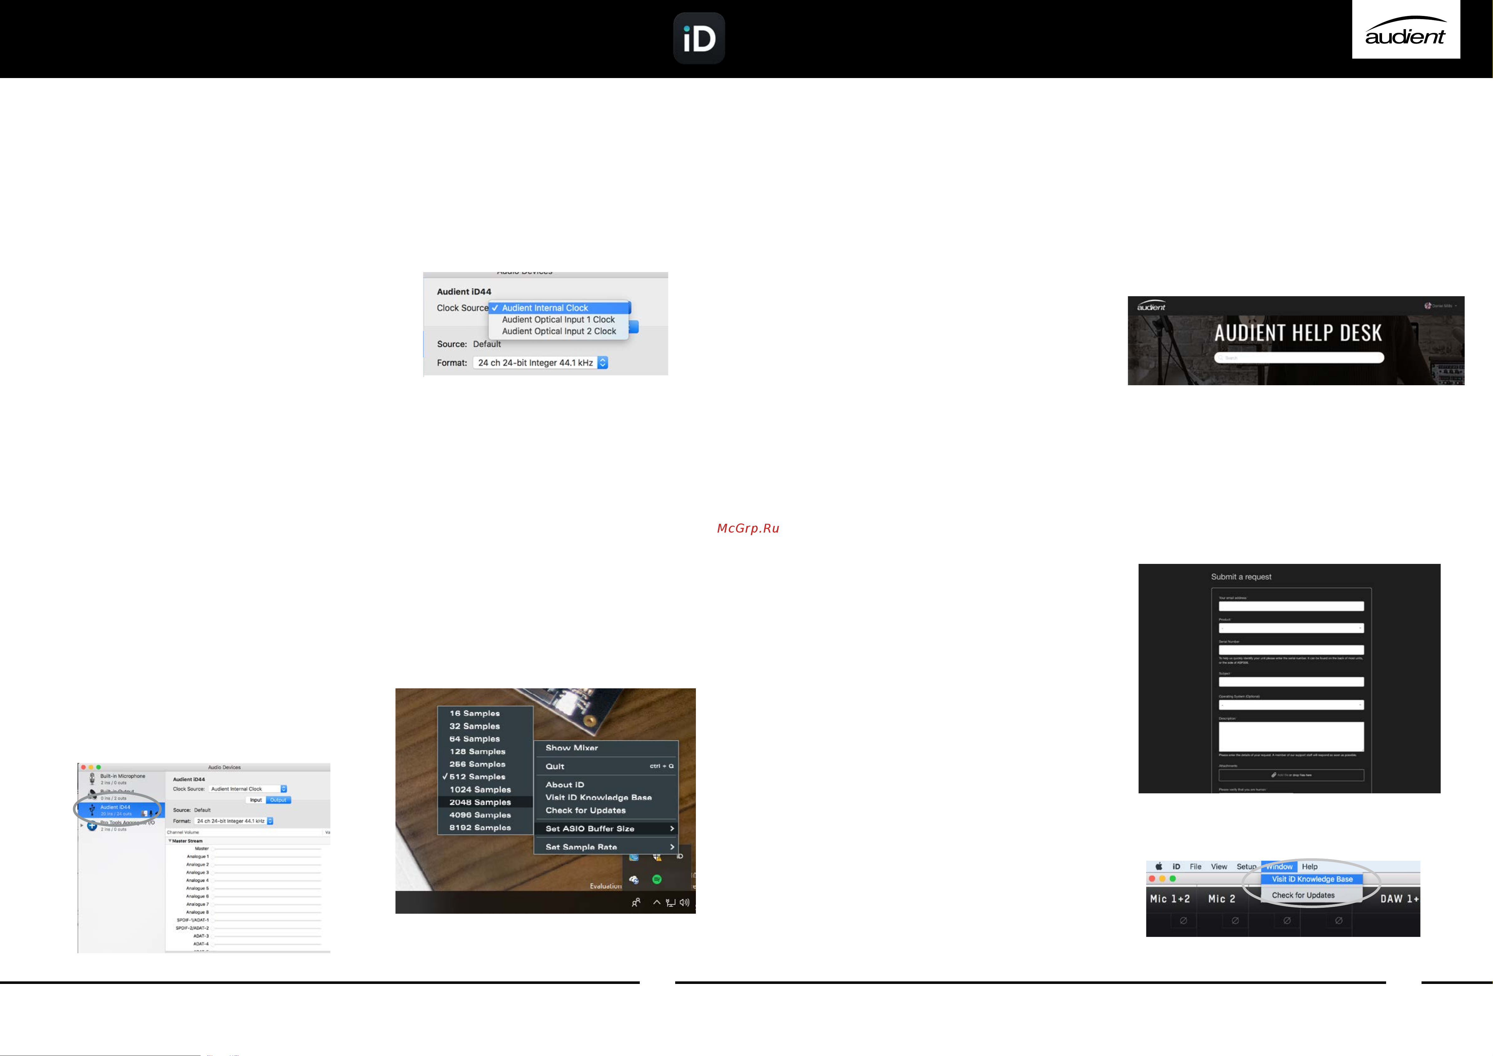Click the Mic 1+2 channel label
Viewport: 1493px width, 1056px height.
(1170, 899)
